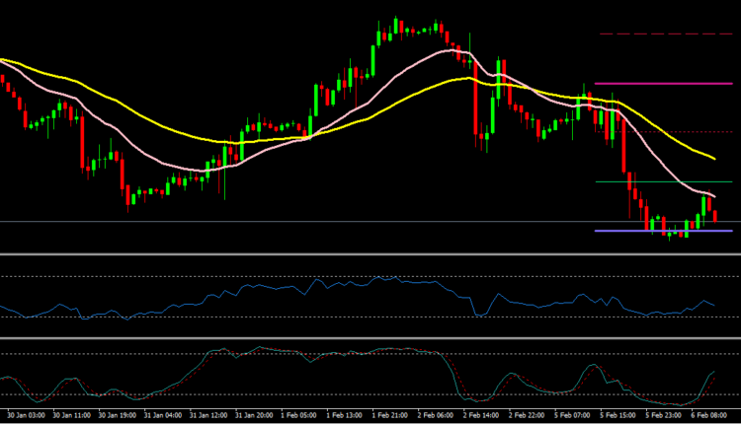Click the thin gray horizontal price line
The image size is (741, 424).
click(296, 222)
